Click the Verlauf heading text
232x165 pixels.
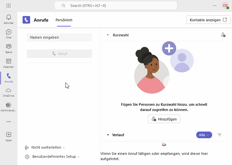[118, 135]
